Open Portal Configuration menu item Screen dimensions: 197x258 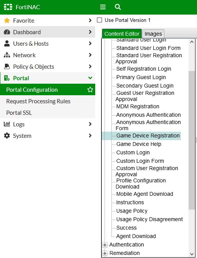48,90
